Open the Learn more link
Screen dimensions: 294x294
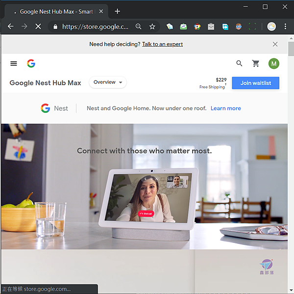(x=226, y=108)
